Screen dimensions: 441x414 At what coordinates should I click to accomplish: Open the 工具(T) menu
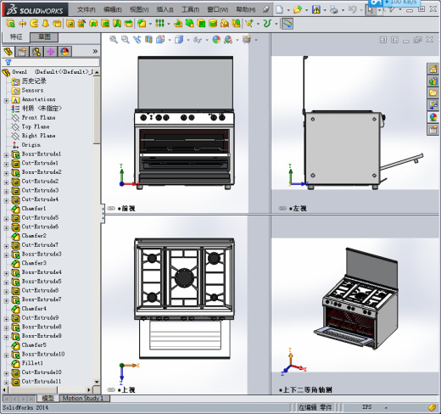190,9
